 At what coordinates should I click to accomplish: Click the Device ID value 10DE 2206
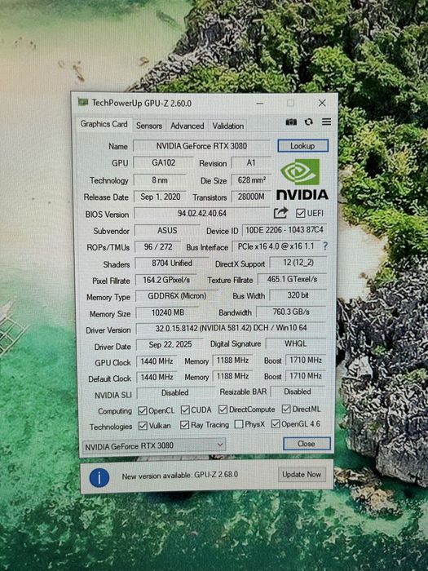(285, 230)
